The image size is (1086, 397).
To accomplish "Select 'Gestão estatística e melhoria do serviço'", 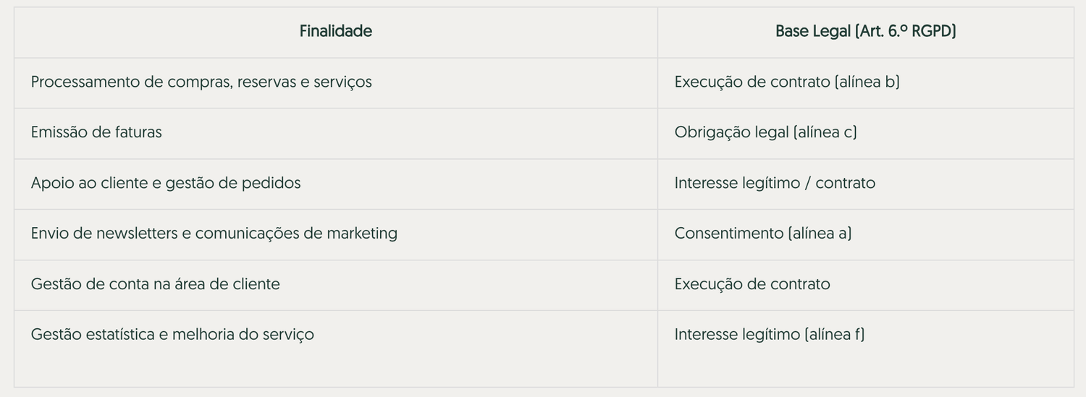I will click(172, 335).
